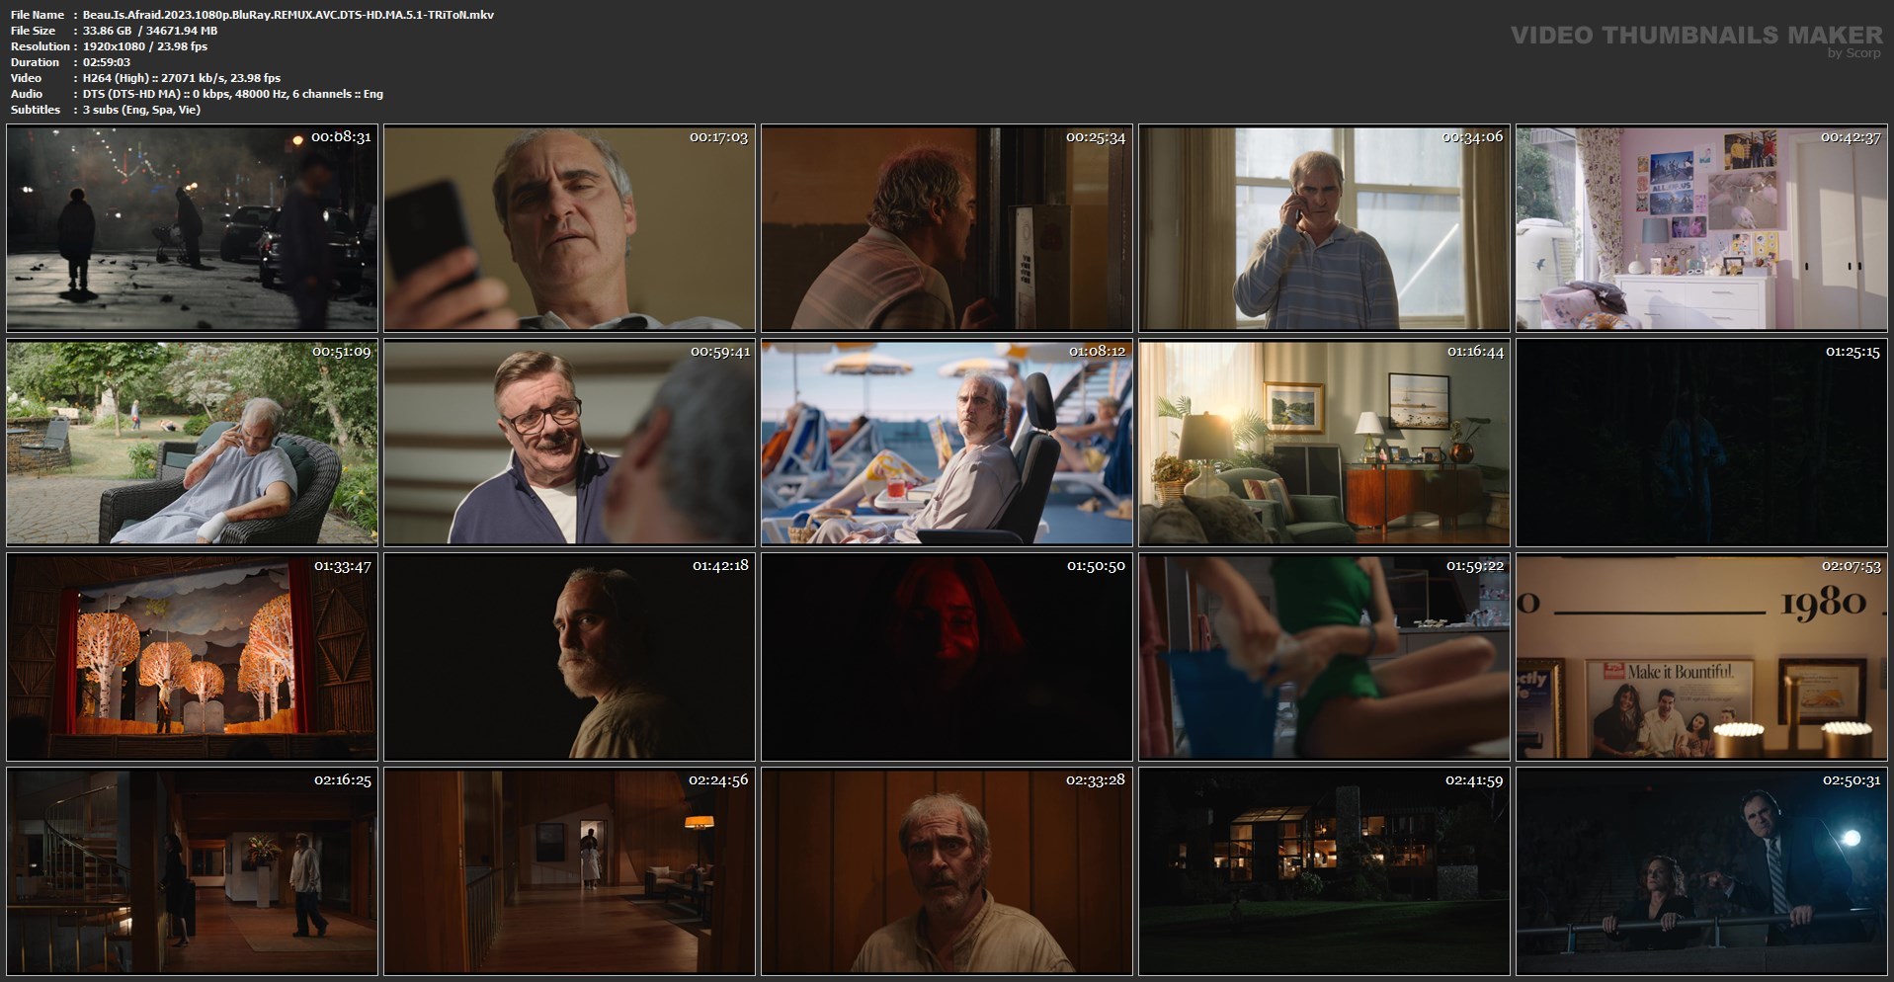1894x982 pixels.
Task: Select the red-lit thumbnail at 01:50:50
Action: pos(947,657)
